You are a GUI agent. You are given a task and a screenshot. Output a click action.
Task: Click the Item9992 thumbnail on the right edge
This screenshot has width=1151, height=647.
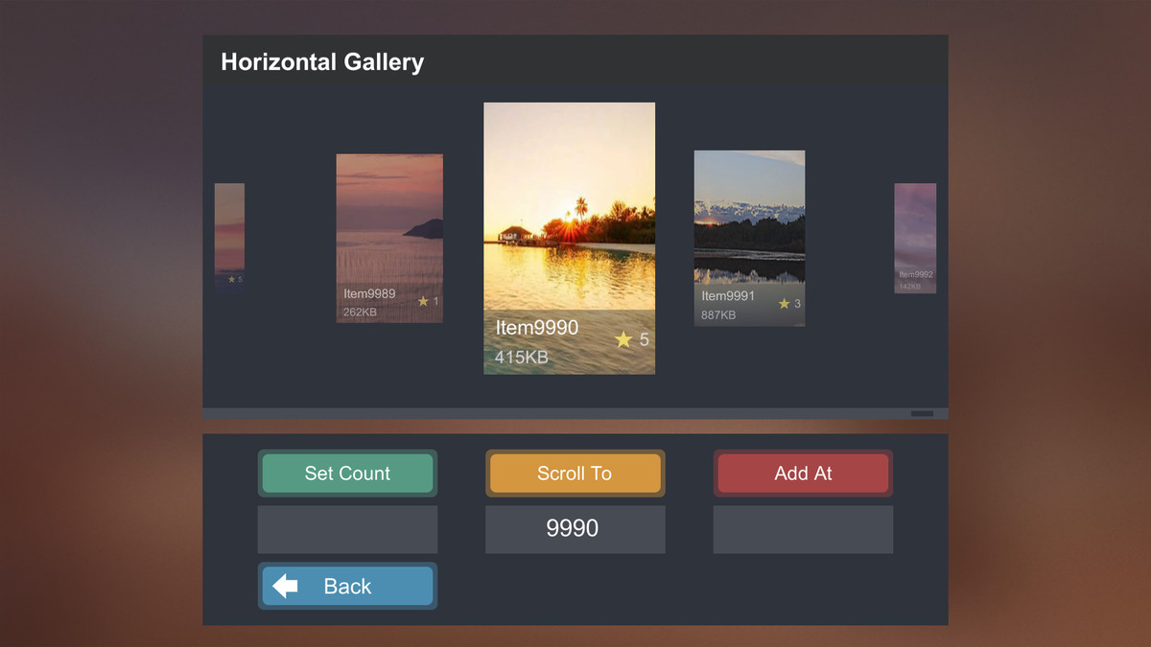914,238
